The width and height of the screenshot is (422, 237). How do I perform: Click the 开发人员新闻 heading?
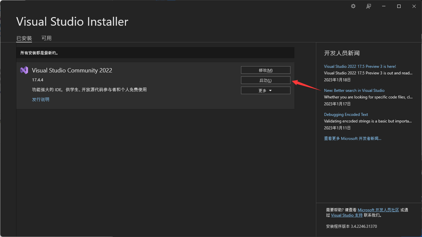[x=342, y=53]
